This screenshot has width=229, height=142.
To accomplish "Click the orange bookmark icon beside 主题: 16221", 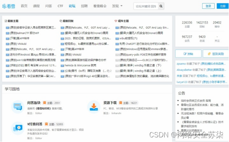I will coord(121,103).
